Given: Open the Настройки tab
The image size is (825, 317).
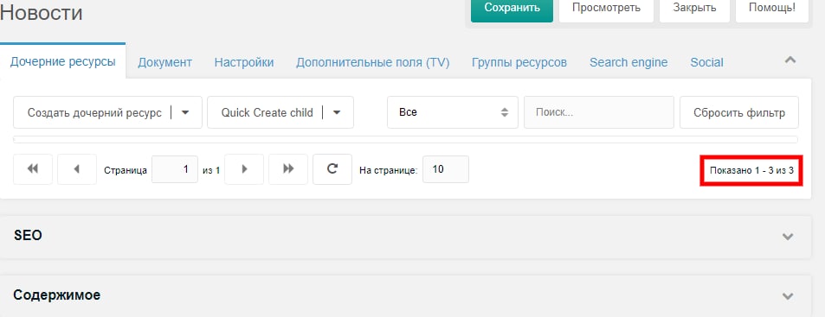Looking at the screenshot, I should point(244,62).
